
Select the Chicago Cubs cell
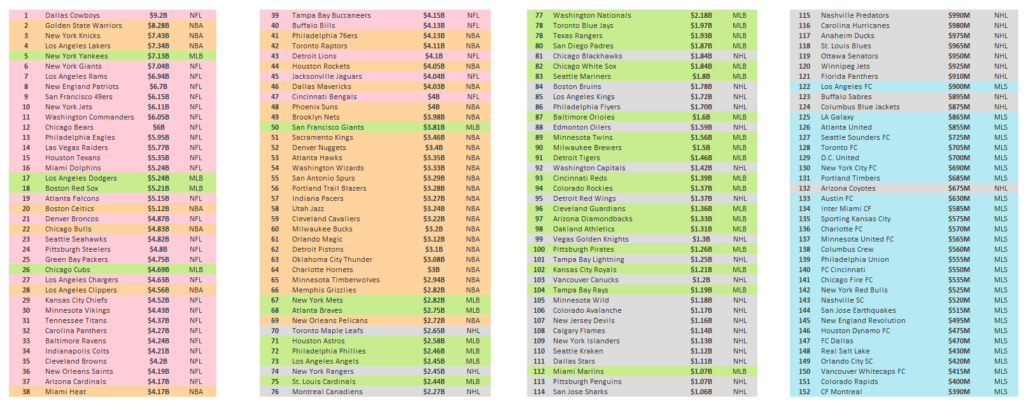tap(67, 270)
